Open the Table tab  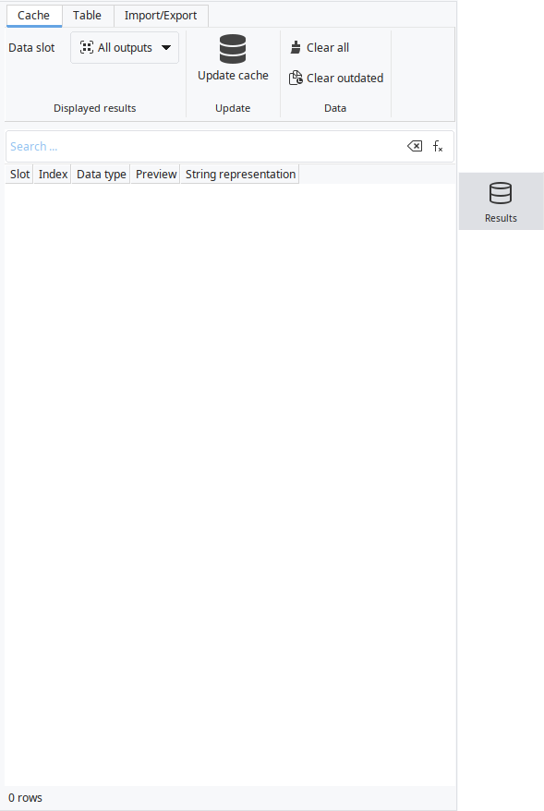click(87, 16)
